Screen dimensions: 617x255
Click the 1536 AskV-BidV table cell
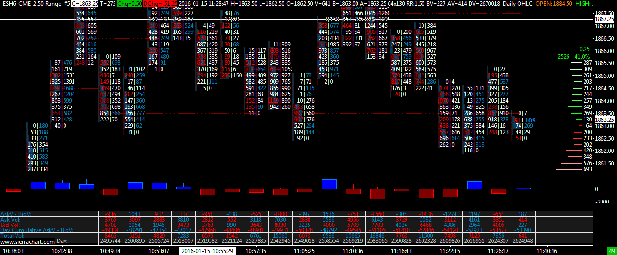329,214
